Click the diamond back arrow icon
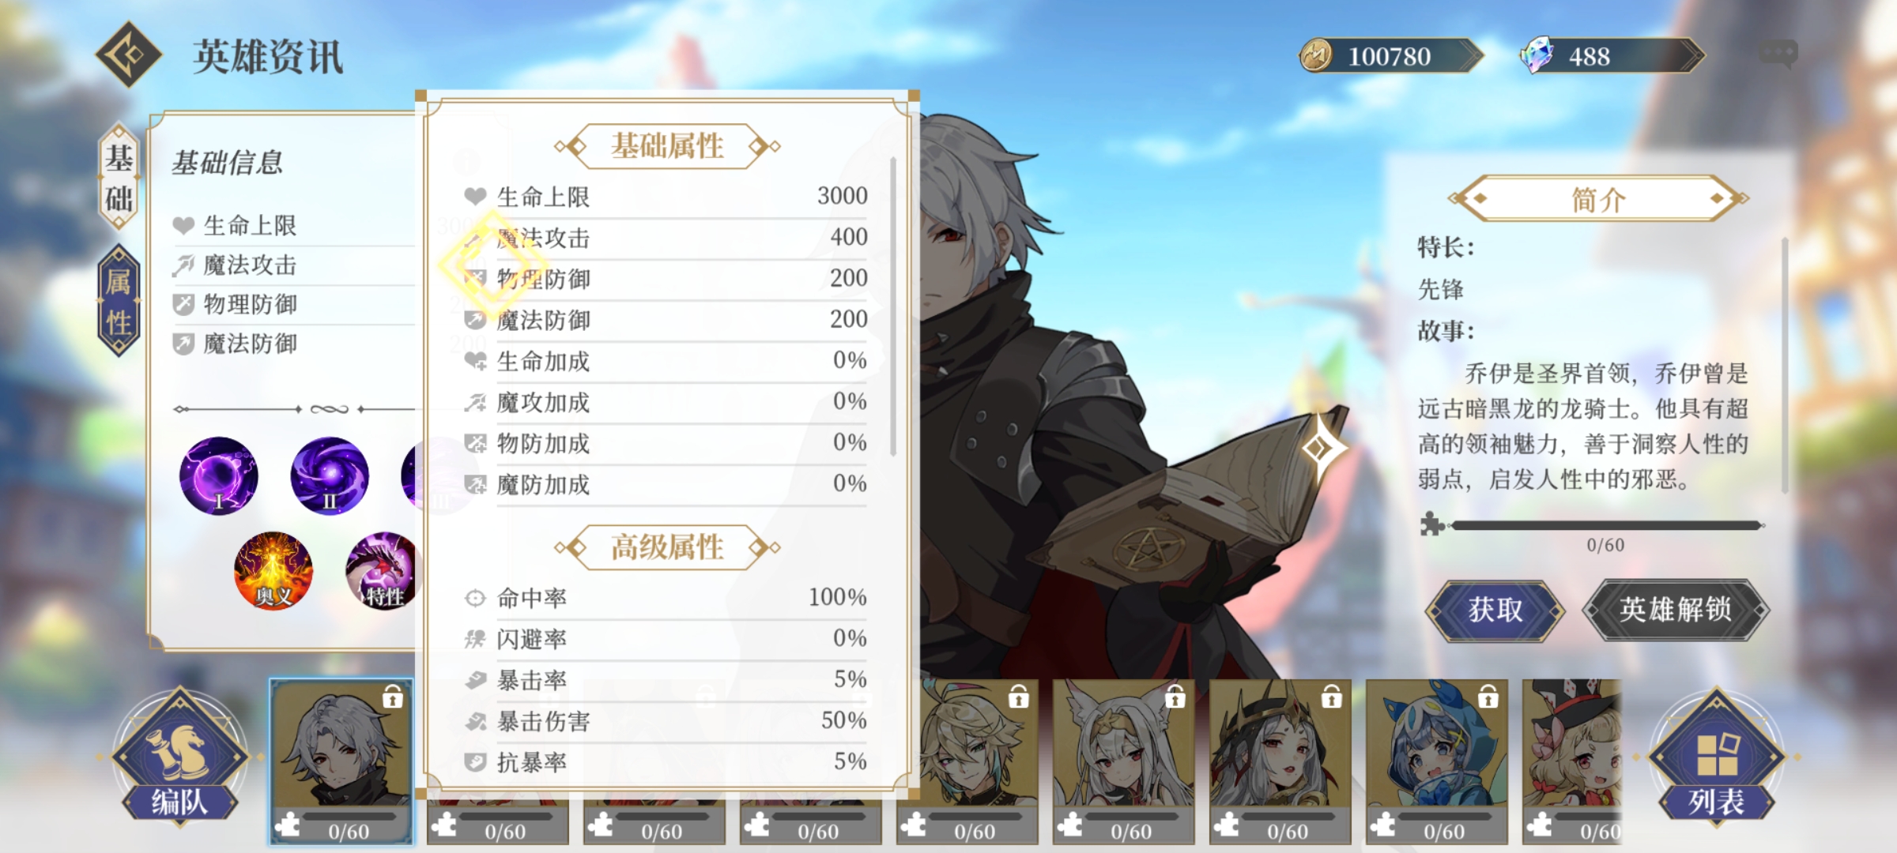The height and width of the screenshot is (853, 1897). coord(129,54)
